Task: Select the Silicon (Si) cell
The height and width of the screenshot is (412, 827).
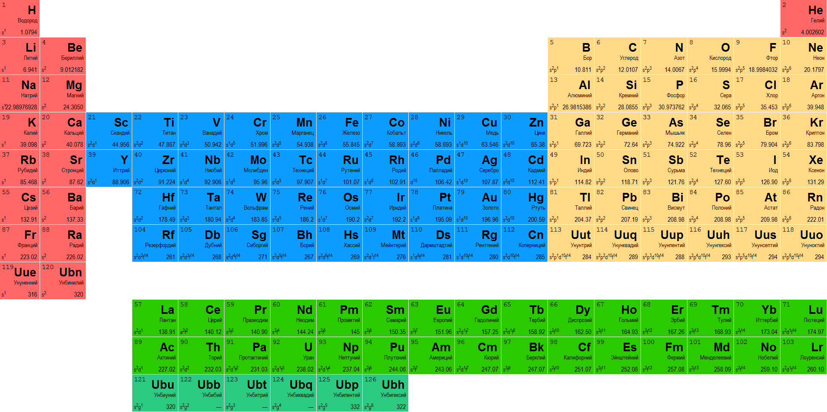Action: (618, 93)
